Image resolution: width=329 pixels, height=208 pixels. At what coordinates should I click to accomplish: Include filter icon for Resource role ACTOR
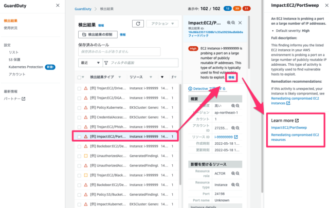(233, 174)
